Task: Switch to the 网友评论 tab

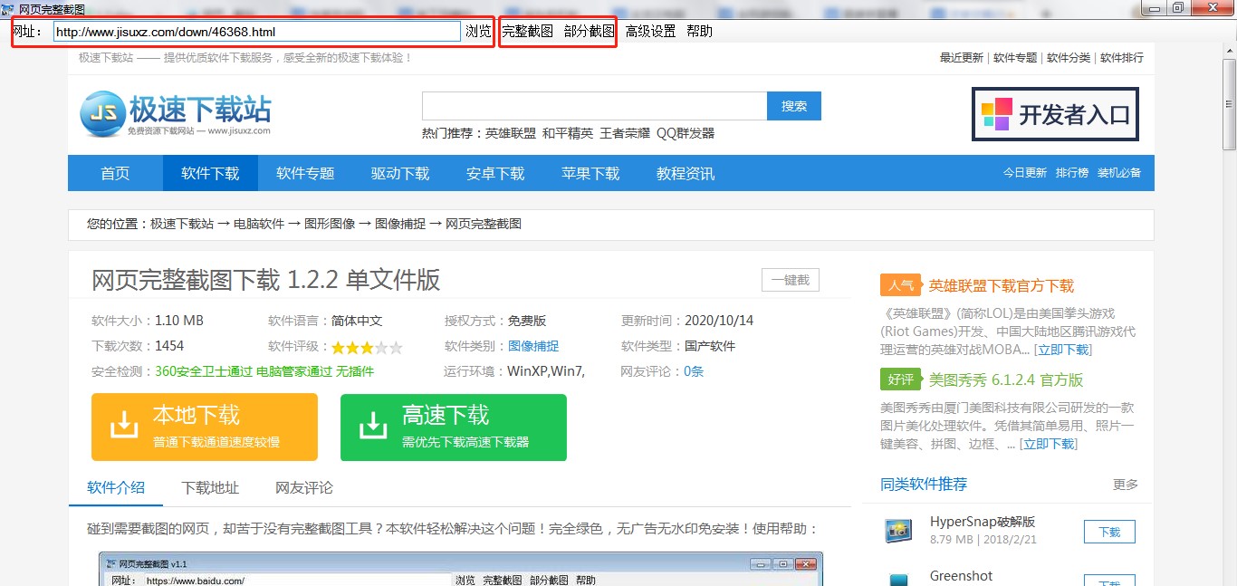Action: click(x=304, y=487)
